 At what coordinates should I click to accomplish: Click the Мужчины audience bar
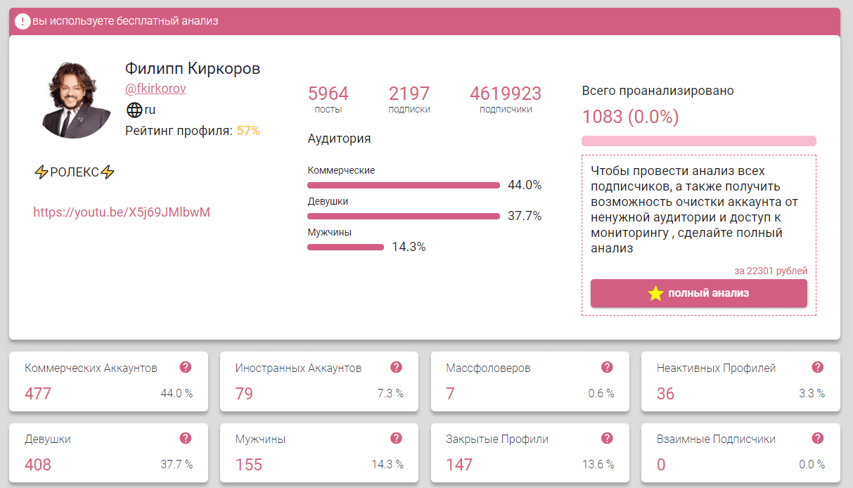pyautogui.click(x=345, y=248)
